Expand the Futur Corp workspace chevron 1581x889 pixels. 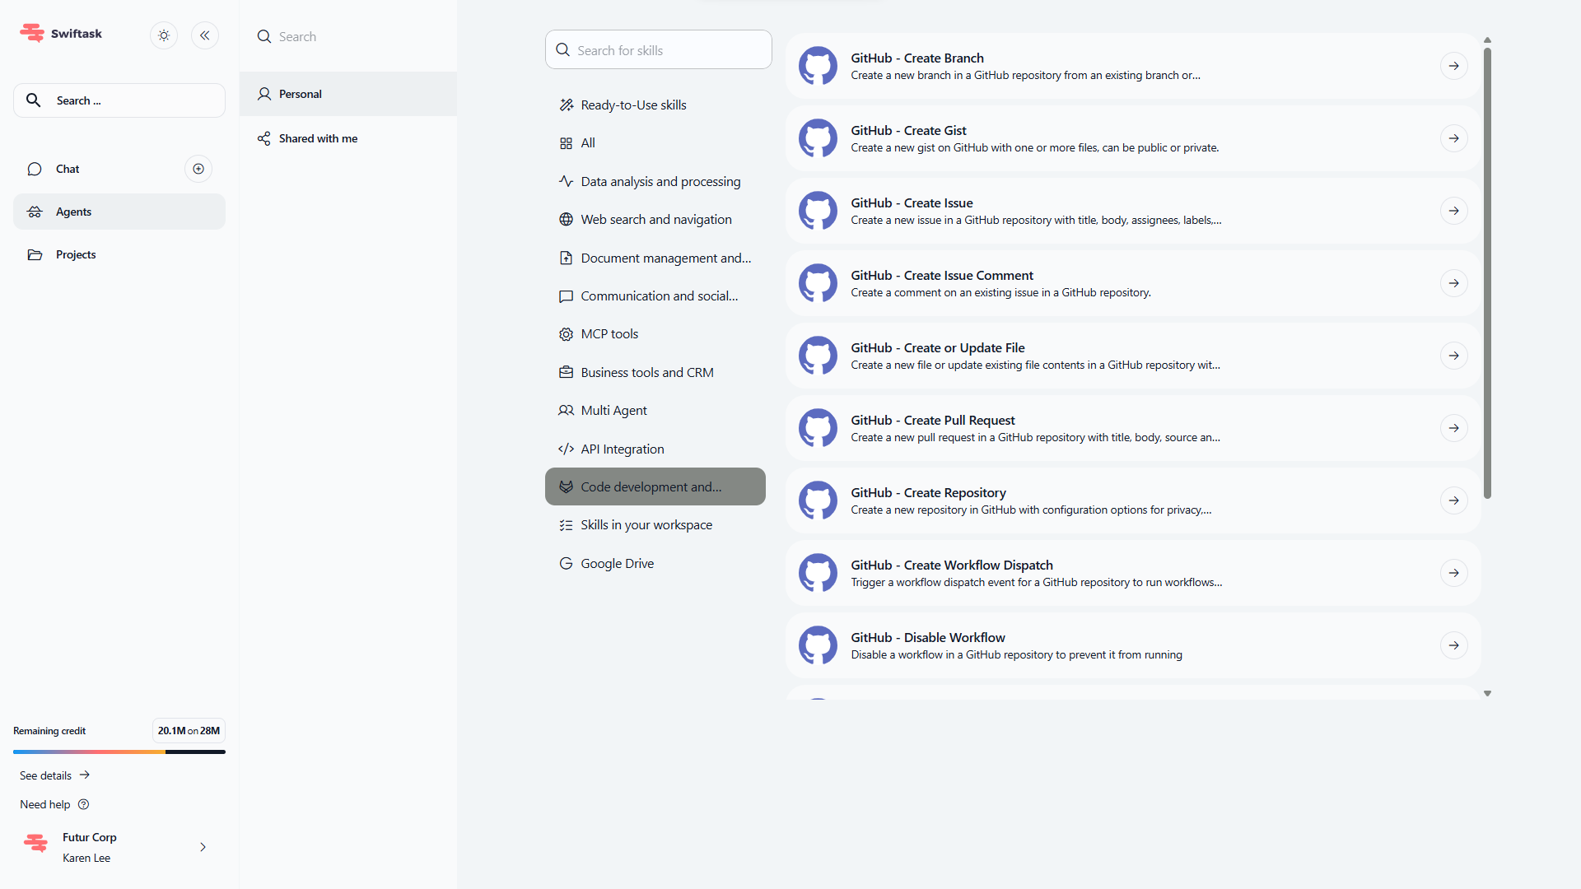[x=203, y=847]
